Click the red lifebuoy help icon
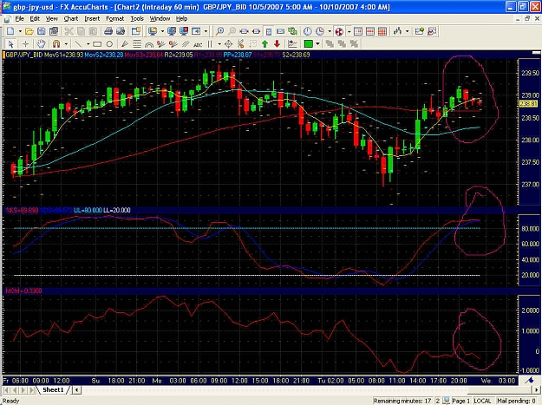This screenshot has width=542, height=405. pos(339,31)
